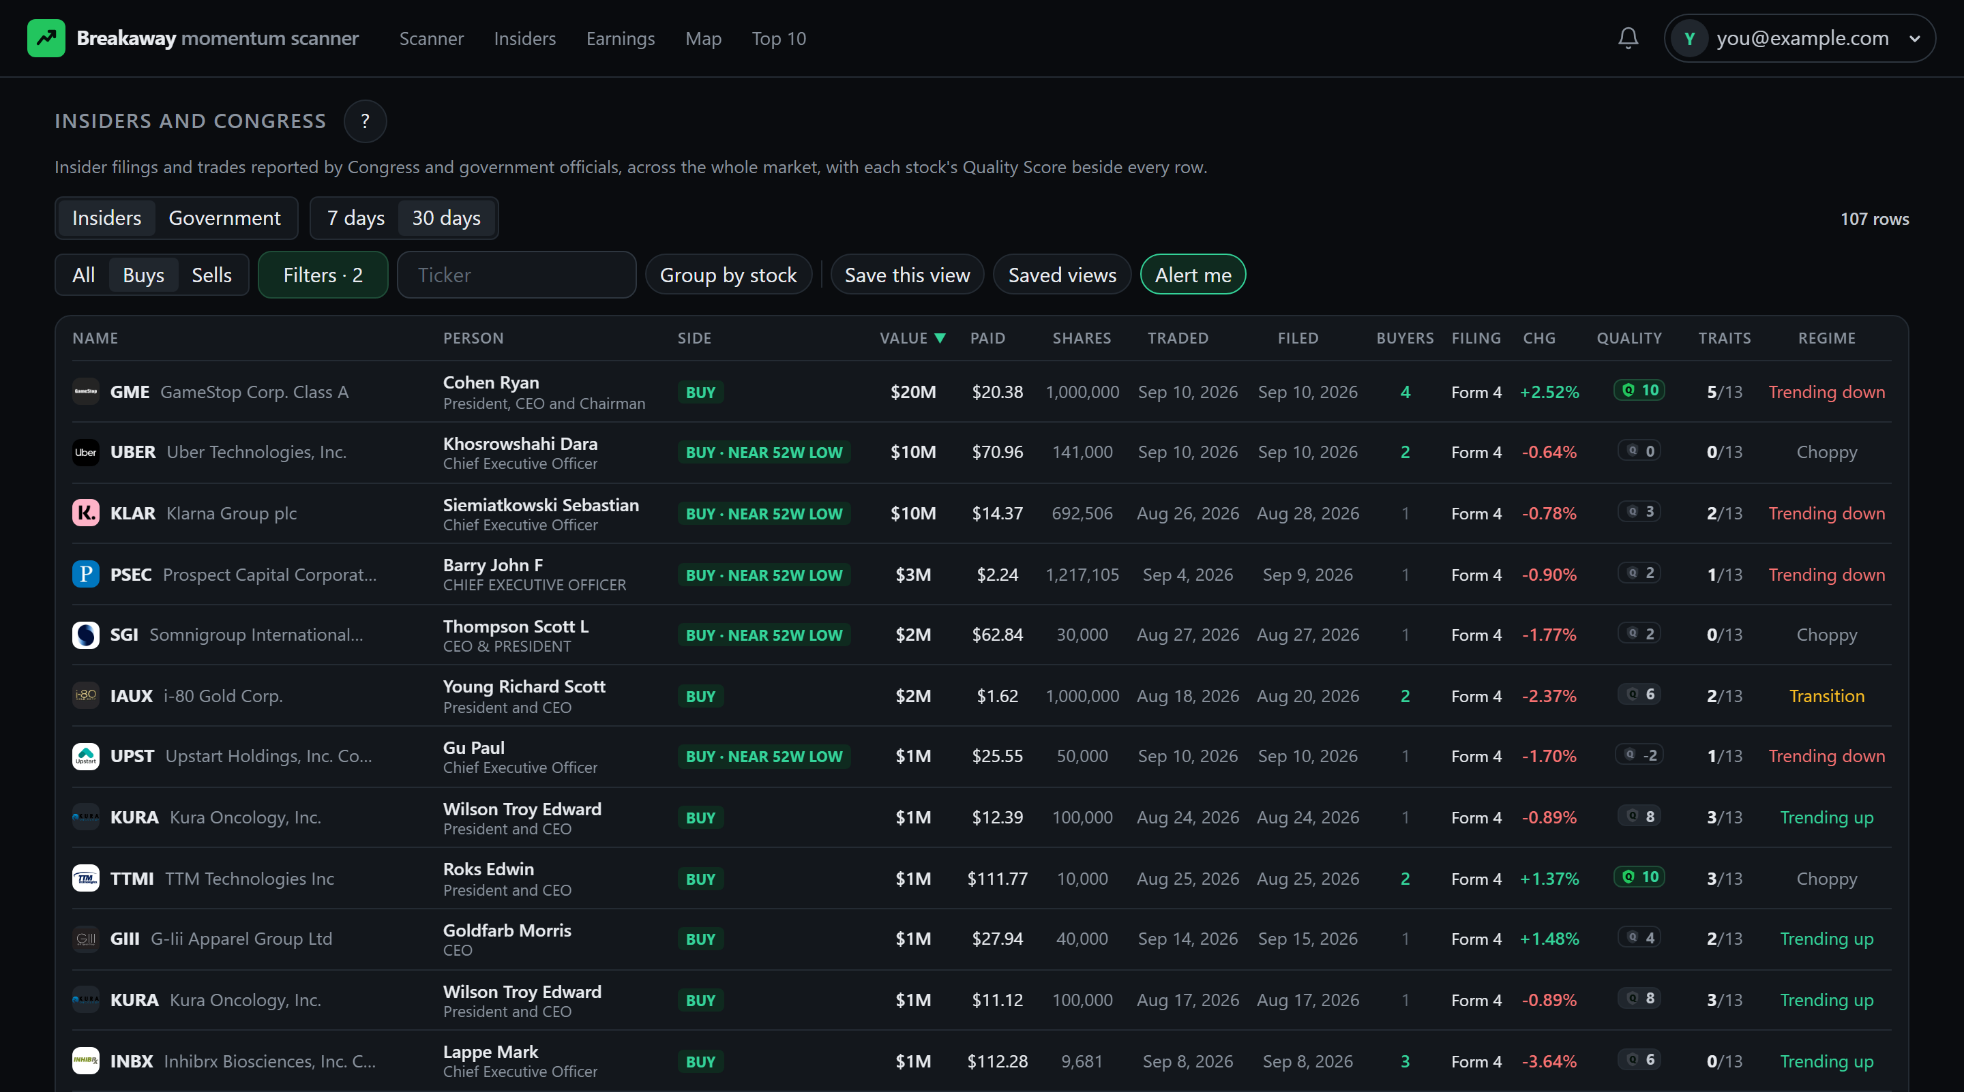
Task: Show All trade sides
Action: tap(83, 275)
